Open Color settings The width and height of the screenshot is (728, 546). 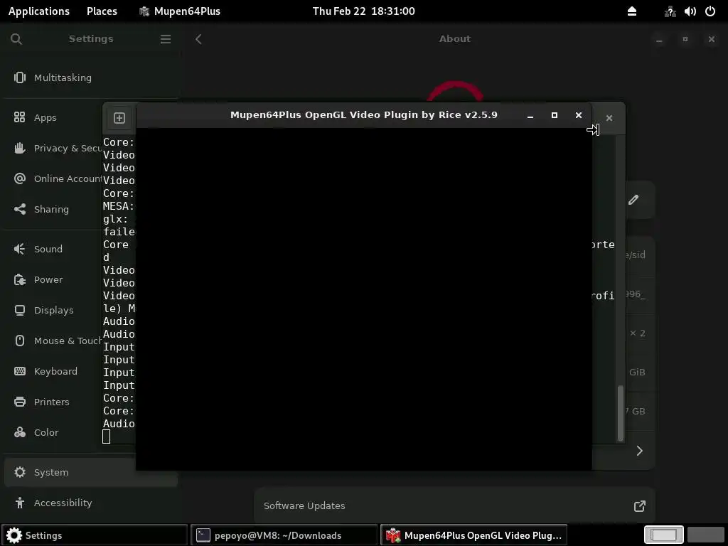53,433
